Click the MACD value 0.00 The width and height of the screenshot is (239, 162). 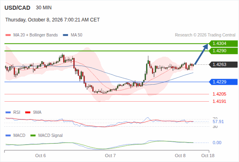(x=217, y=143)
